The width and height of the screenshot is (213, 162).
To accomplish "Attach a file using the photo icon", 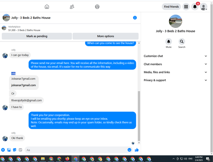I will (x=9, y=150).
